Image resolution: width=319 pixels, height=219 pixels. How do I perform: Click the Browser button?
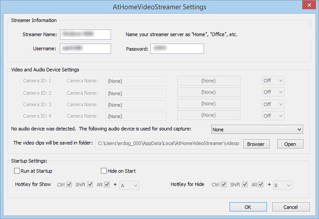pyautogui.click(x=256, y=144)
